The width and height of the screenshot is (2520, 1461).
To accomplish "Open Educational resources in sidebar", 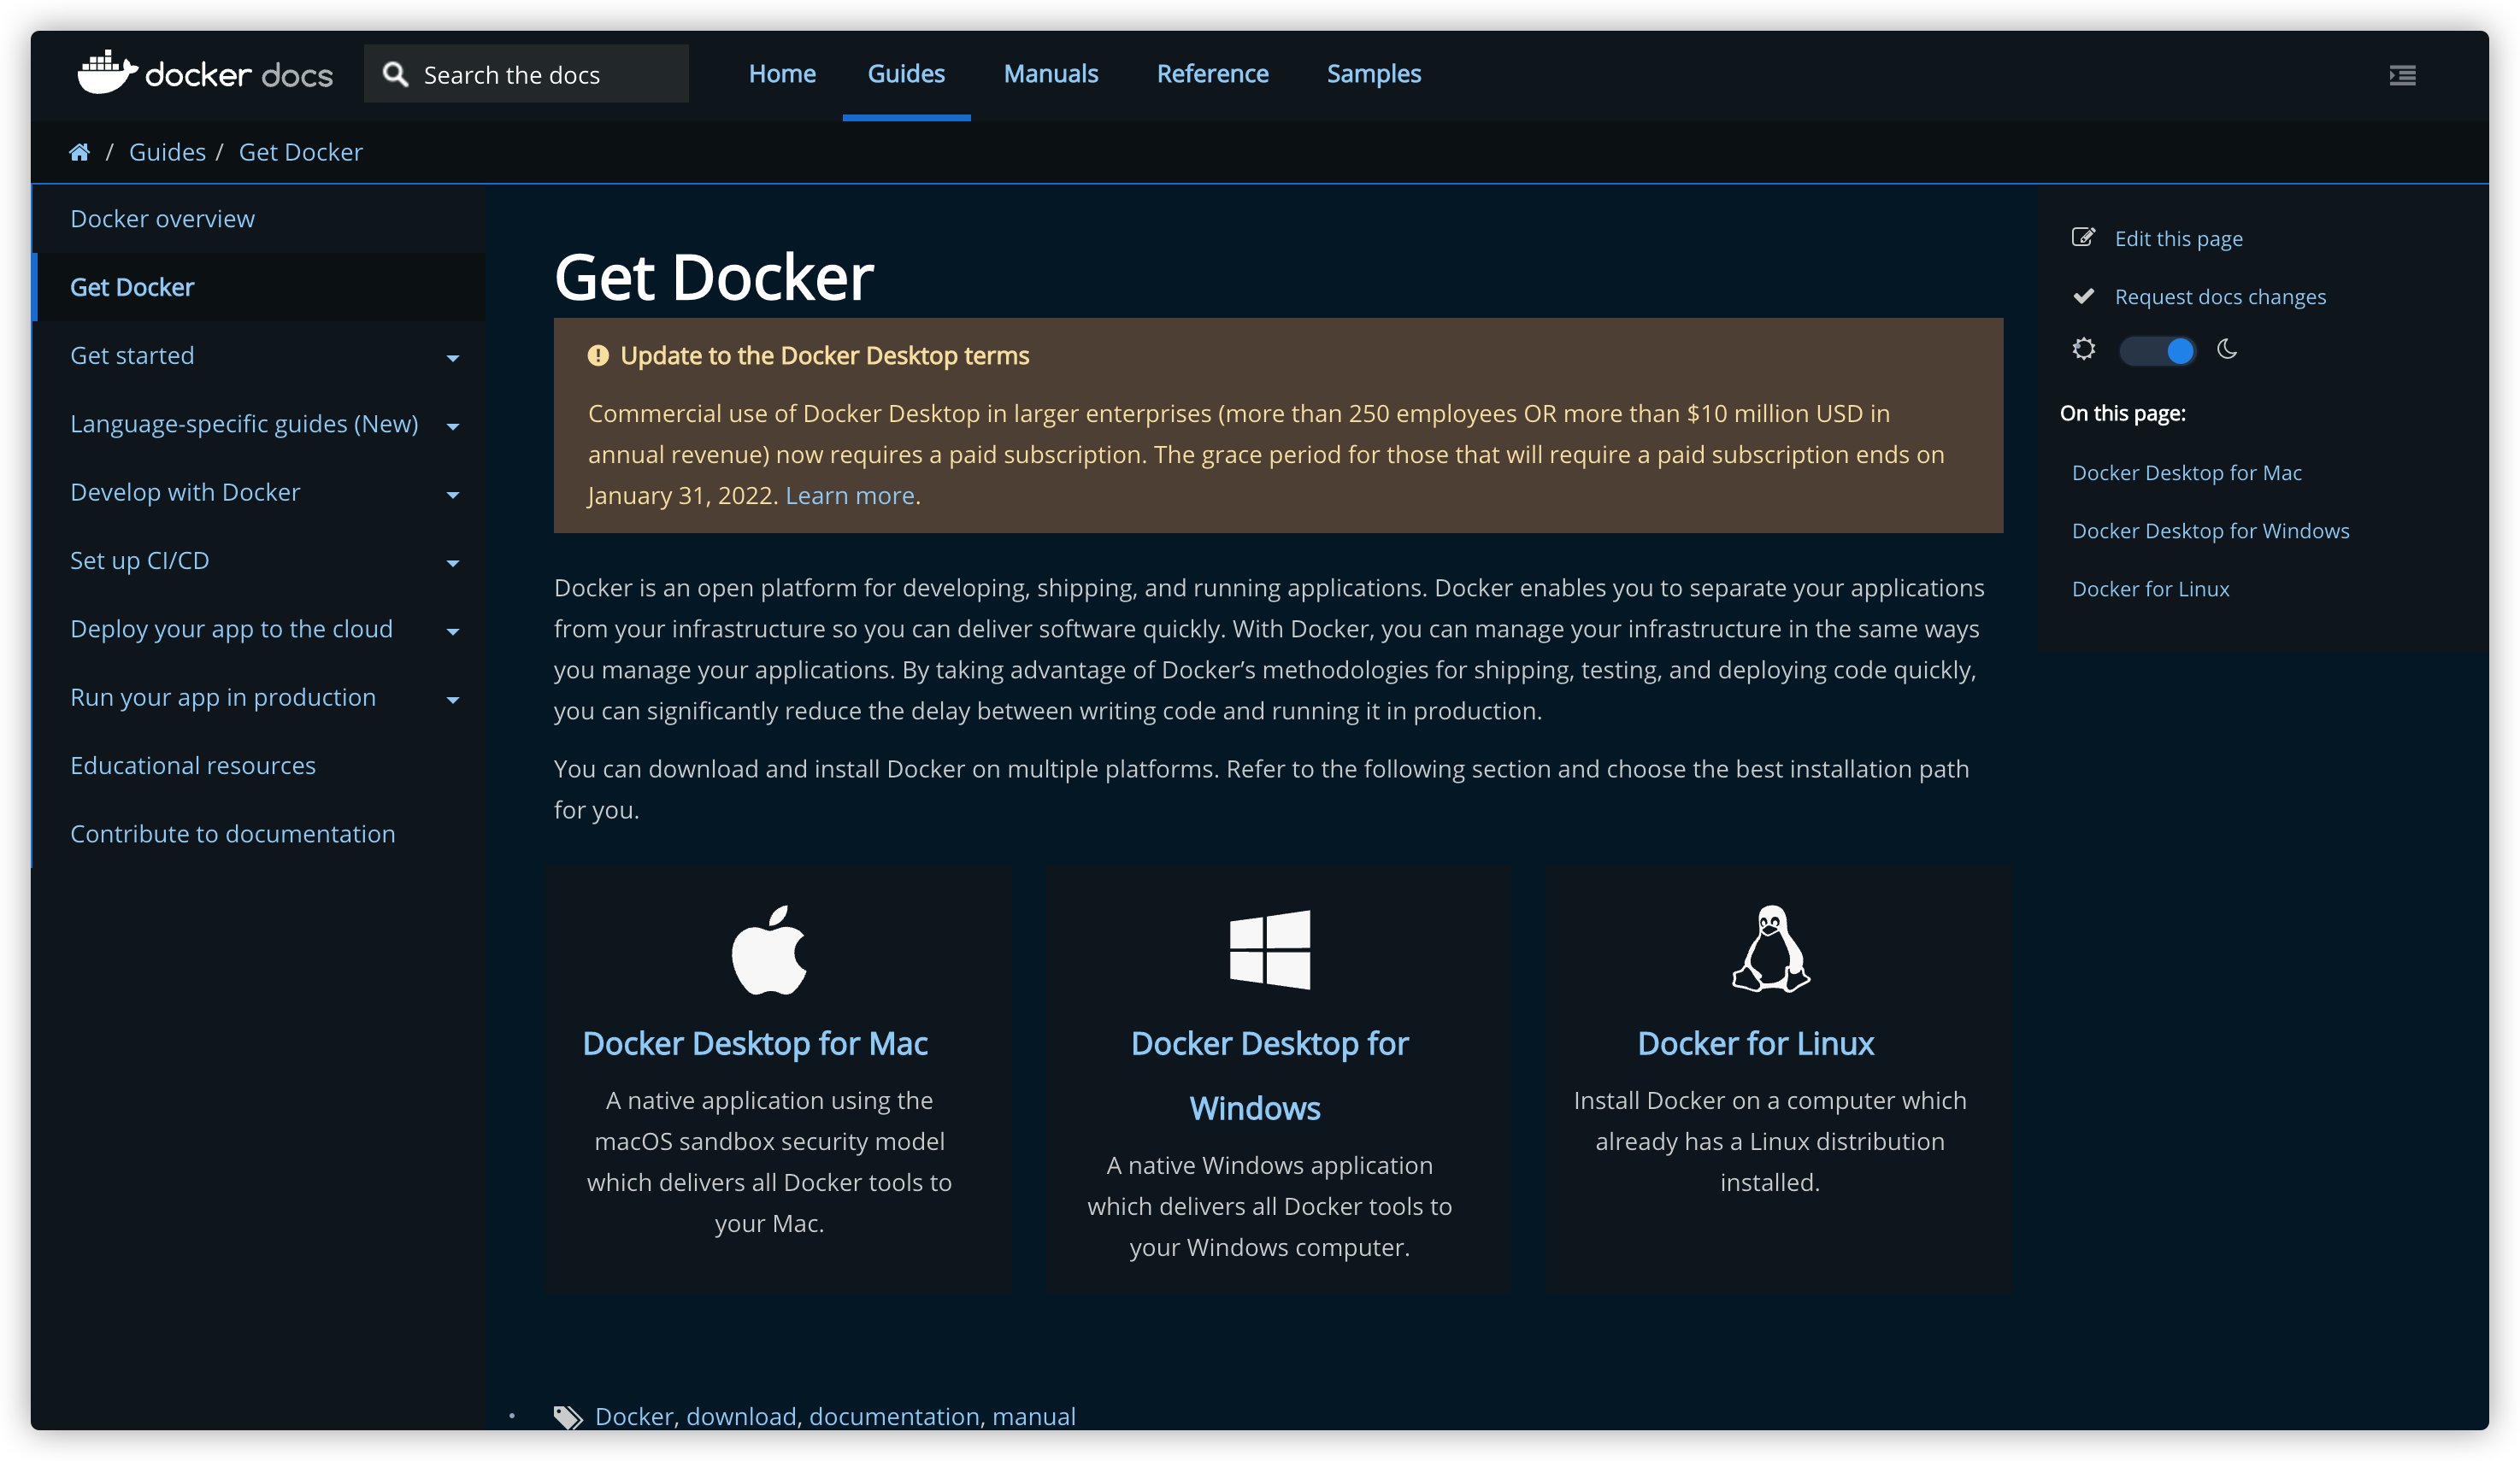I will (193, 766).
